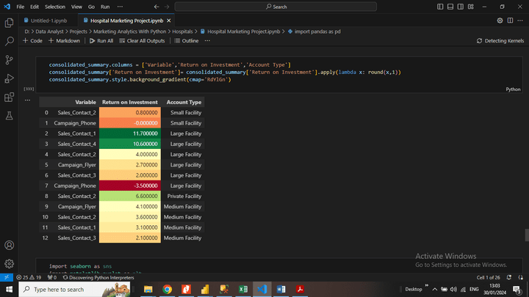
Task: Open the Go menu
Action: click(91, 7)
